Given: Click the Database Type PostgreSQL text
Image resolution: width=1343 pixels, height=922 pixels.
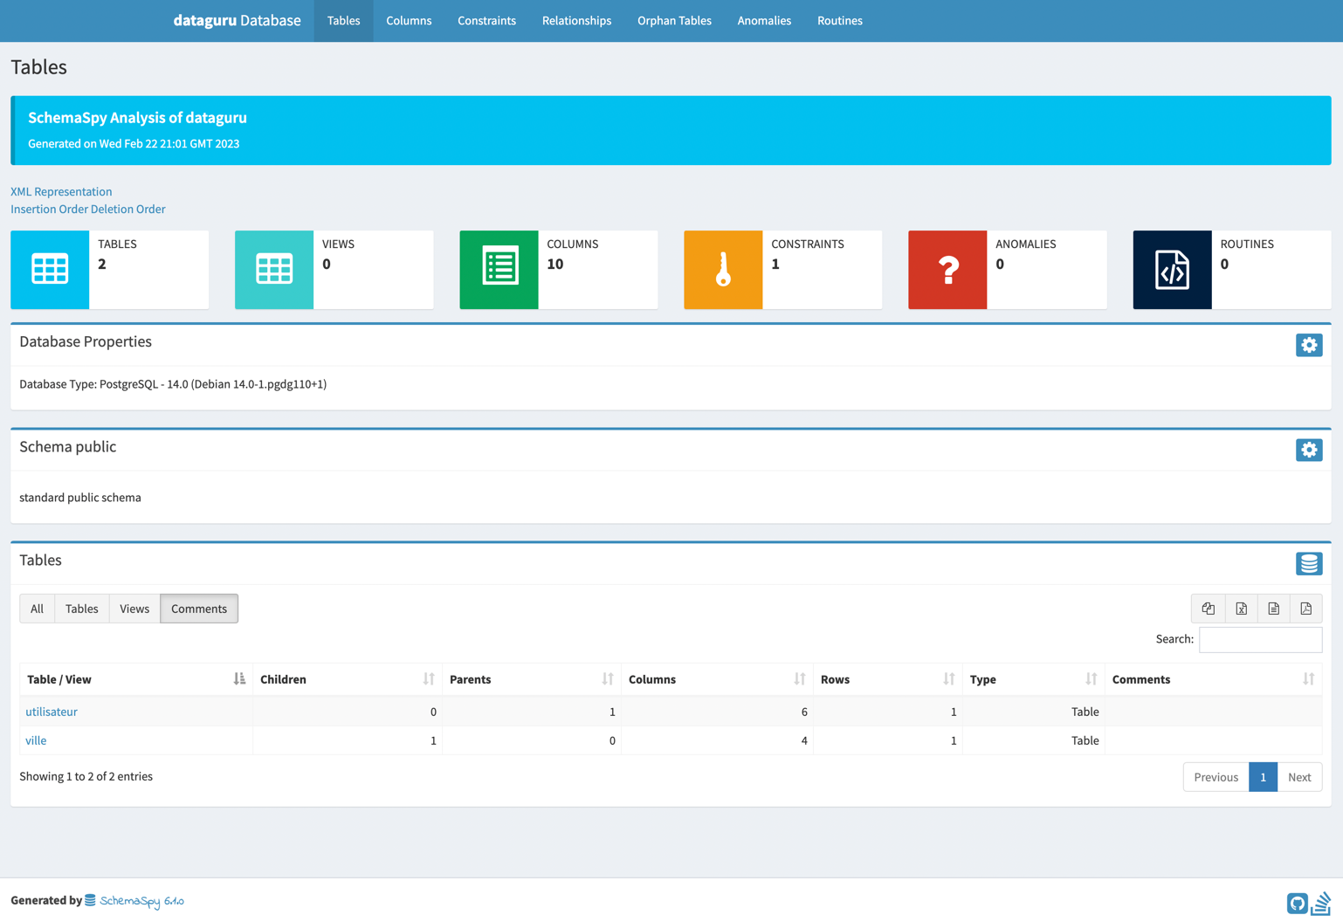Looking at the screenshot, I should [x=173, y=384].
